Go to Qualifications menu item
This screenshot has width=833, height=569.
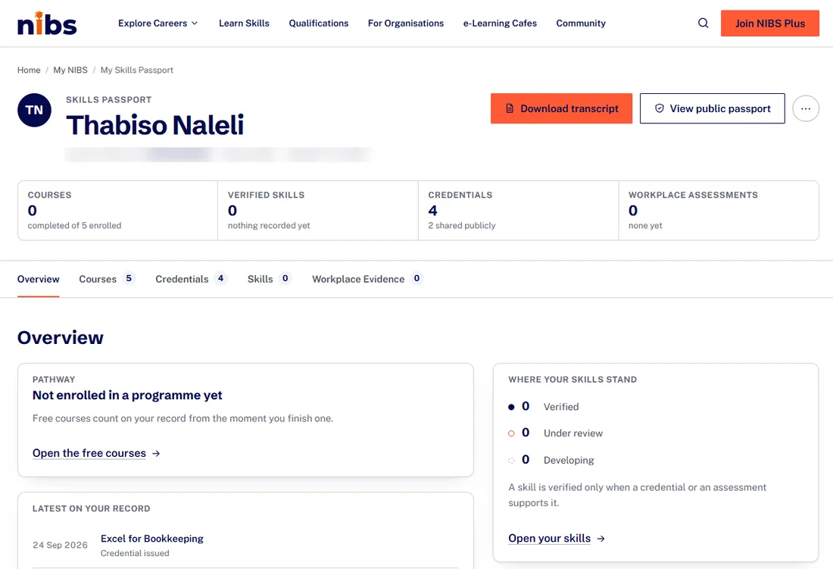click(x=319, y=23)
